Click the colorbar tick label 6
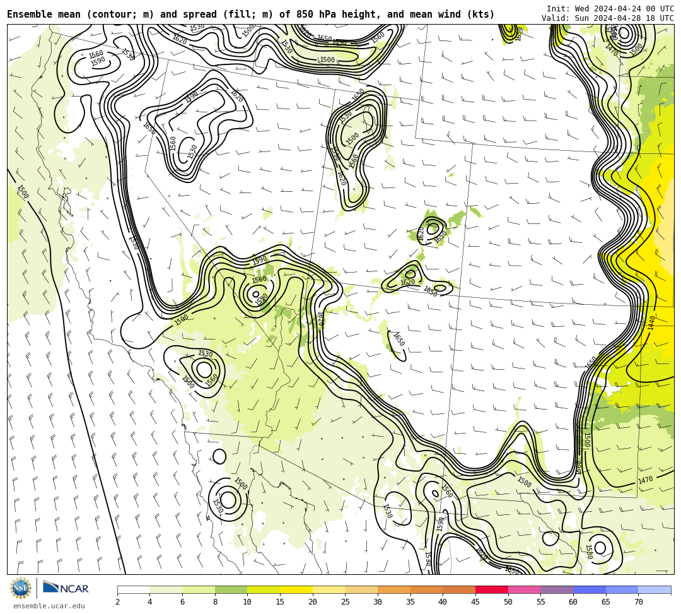681x614 pixels. pos(182,602)
